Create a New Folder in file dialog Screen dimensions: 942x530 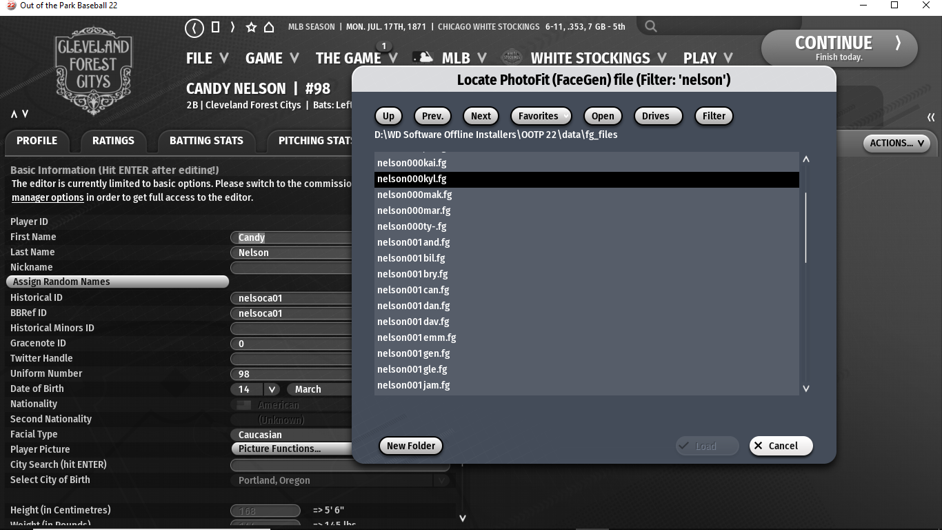[x=411, y=446]
